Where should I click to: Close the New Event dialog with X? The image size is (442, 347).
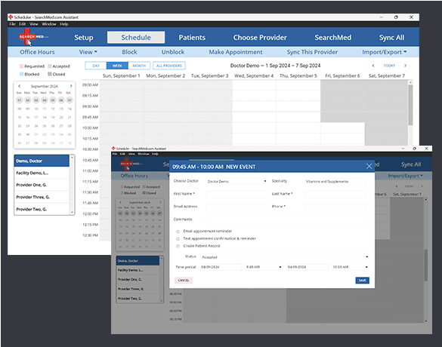[369, 166]
